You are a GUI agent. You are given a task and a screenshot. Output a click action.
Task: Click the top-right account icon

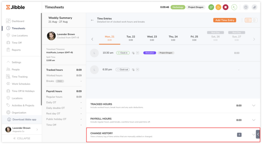[254, 7]
